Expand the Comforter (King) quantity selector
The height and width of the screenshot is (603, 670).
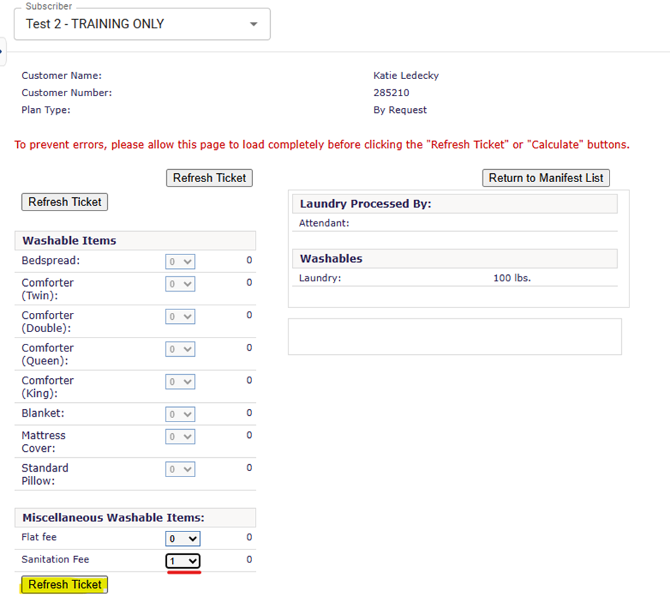[x=180, y=382]
